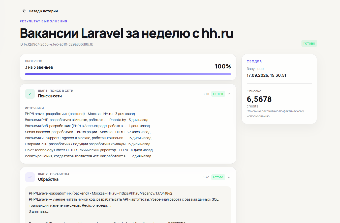Click the purple checkmark icon of Шаг 2
The width and height of the screenshot is (340, 223).
click(30, 177)
